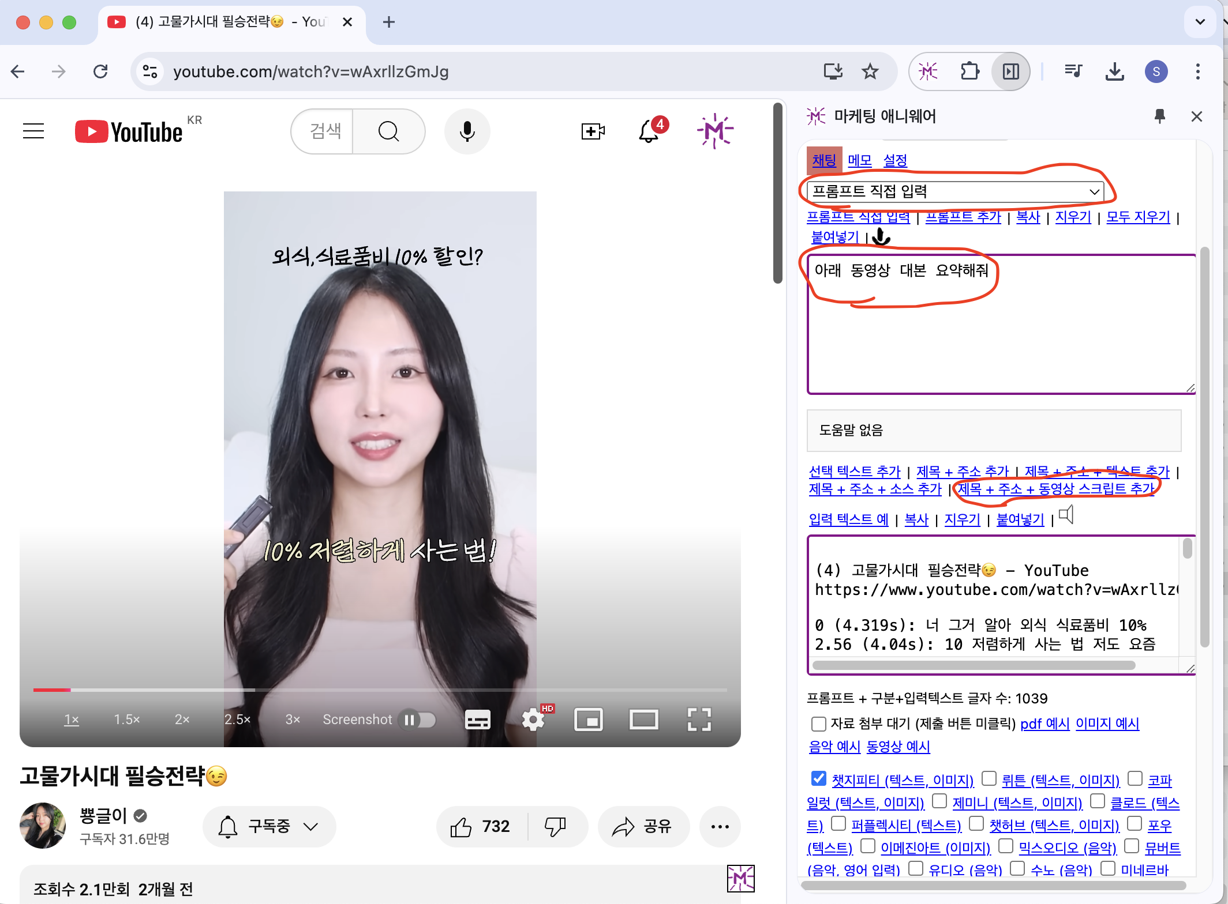Screen dimensions: 1228x904
Task: Open the Chrome extensions puzzle icon
Action: [x=969, y=71]
